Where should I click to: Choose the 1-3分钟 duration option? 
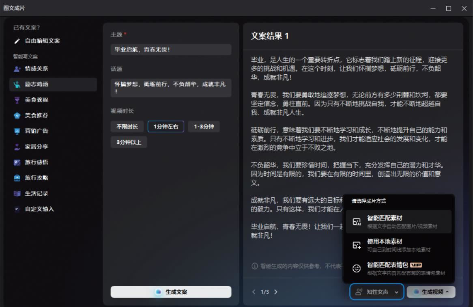[204, 126]
